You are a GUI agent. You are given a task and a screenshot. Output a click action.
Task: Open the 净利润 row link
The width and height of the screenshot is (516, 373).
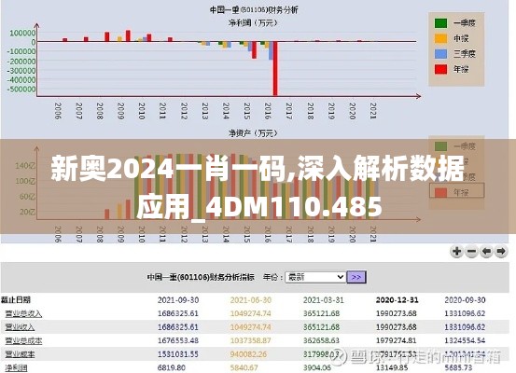pos(16,367)
